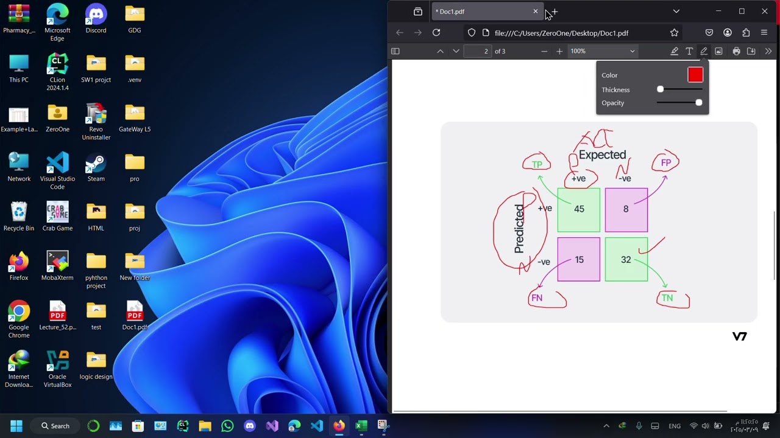Open the Pocket save button

[x=709, y=33]
